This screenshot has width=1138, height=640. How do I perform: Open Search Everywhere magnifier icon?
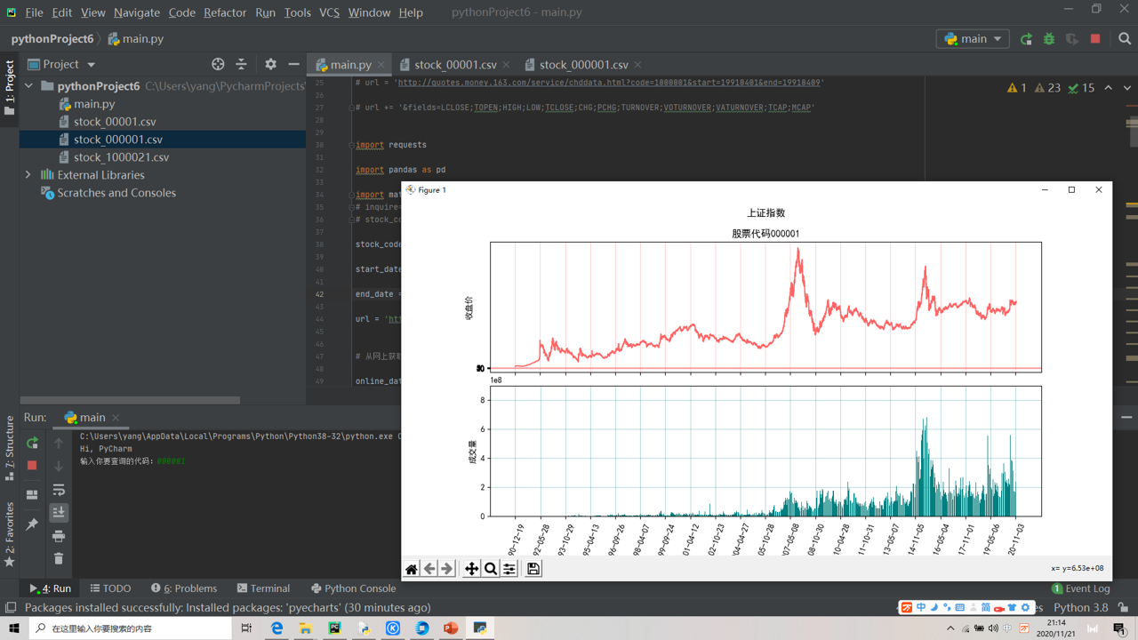(x=1125, y=39)
